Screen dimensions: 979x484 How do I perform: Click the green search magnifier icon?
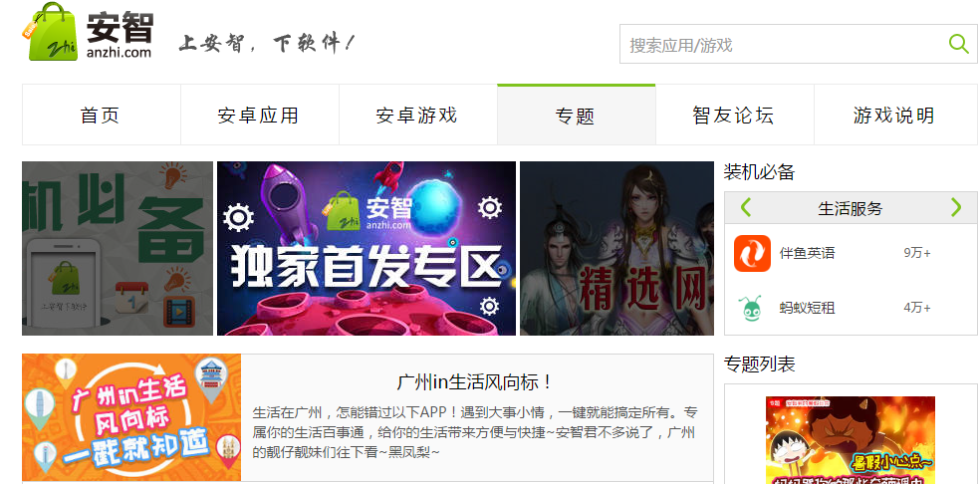(958, 44)
